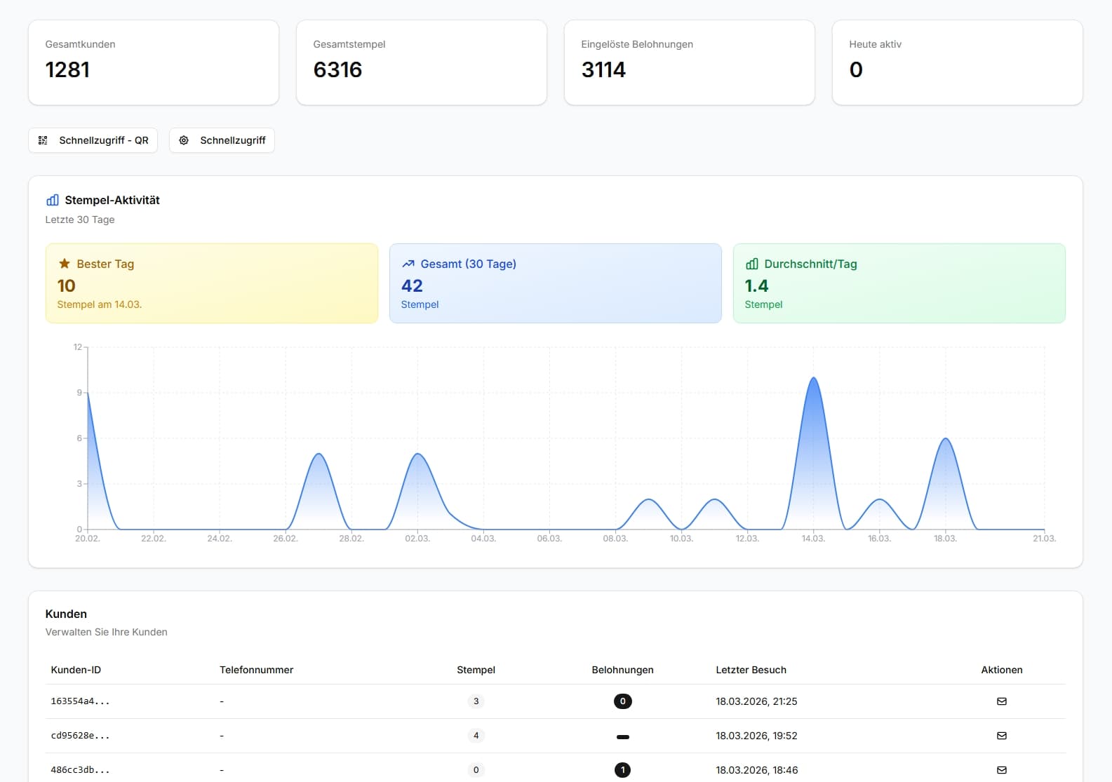Click the x-axis label 20.02.
The width and height of the screenshot is (1112, 782).
pyautogui.click(x=88, y=539)
